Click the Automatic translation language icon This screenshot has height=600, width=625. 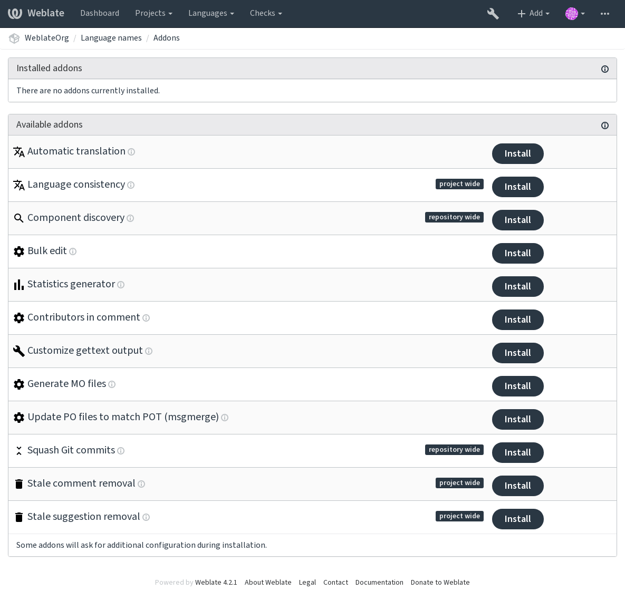pyautogui.click(x=19, y=152)
